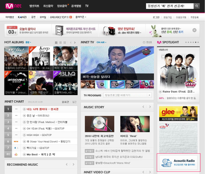Select the fifth Spotlight pagination dot
The height and width of the screenshot is (174, 205).
(196, 42)
